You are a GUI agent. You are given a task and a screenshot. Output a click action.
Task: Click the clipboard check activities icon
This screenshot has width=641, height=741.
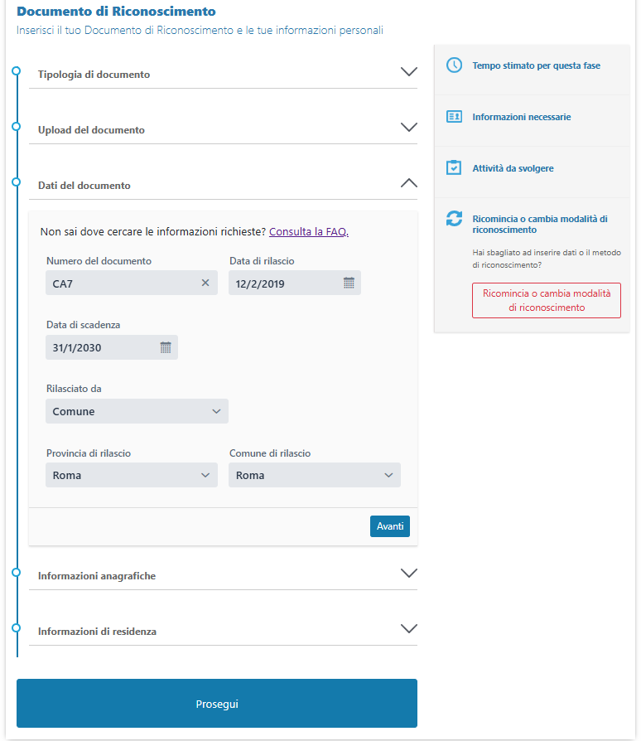tap(454, 168)
